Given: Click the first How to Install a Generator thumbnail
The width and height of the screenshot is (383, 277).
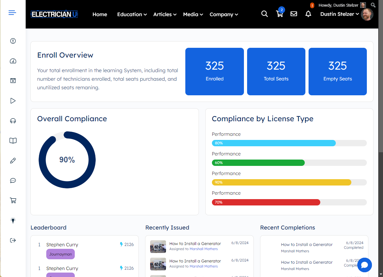Looking at the screenshot, I should click(x=158, y=247).
